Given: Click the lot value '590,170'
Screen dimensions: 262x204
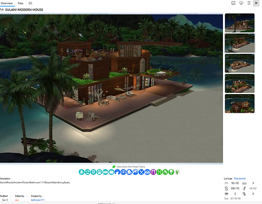Looking at the screenshot, I should [235, 189].
